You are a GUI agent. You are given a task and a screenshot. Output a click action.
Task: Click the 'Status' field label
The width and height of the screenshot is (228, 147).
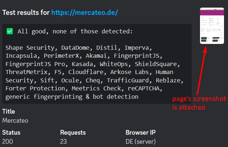pos(11,132)
